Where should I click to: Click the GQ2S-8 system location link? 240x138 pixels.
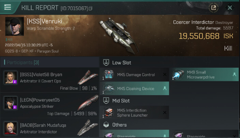click(x=11, y=51)
